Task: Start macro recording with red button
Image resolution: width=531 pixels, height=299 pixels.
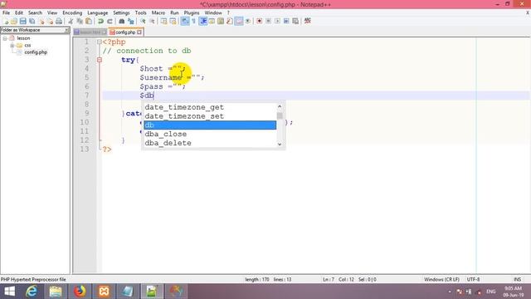Action: pyautogui.click(x=260, y=21)
